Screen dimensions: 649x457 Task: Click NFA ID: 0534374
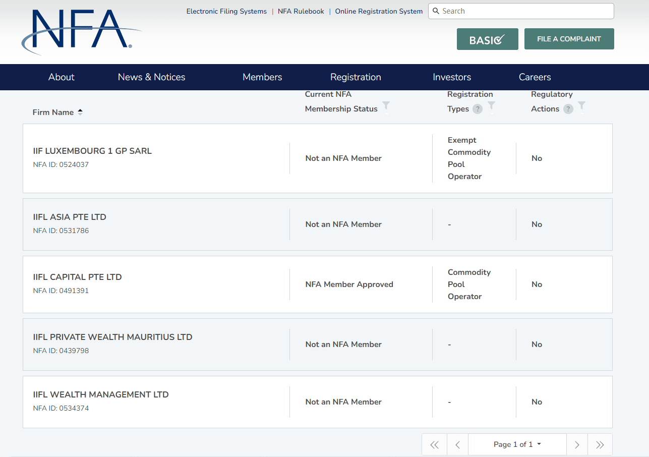pyautogui.click(x=61, y=408)
